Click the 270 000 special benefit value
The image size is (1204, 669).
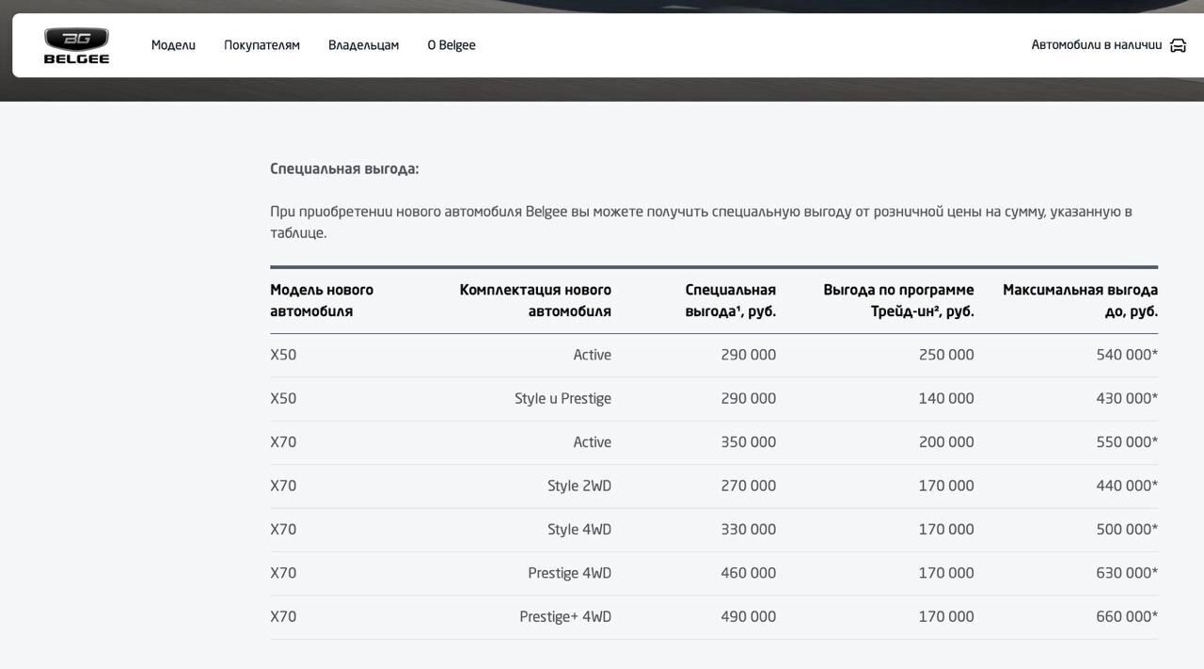tap(749, 486)
